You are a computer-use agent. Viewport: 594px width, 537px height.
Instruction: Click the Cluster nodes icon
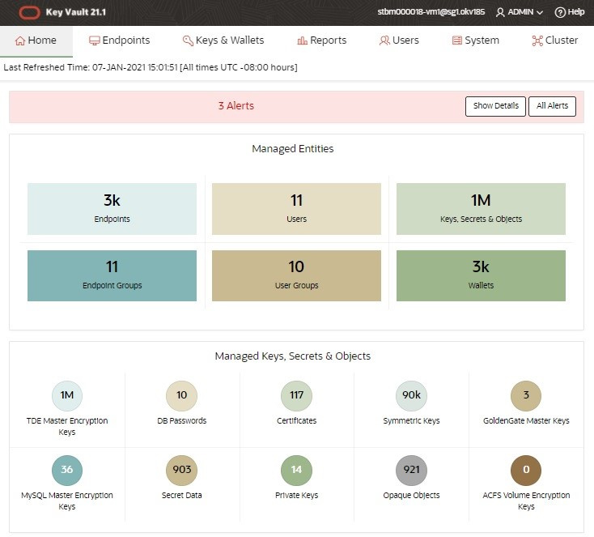tap(537, 40)
